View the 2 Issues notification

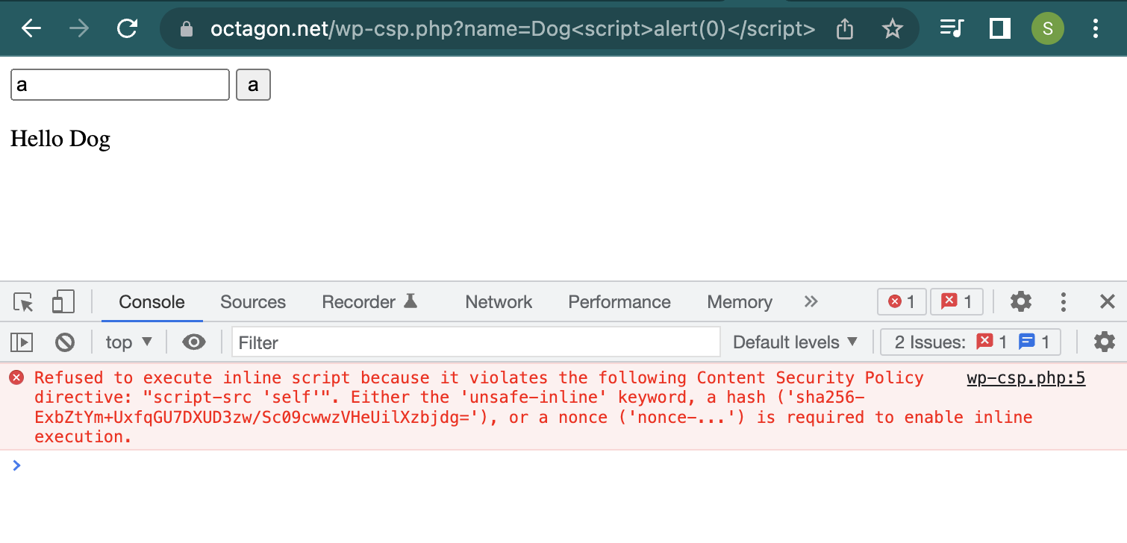pos(969,342)
